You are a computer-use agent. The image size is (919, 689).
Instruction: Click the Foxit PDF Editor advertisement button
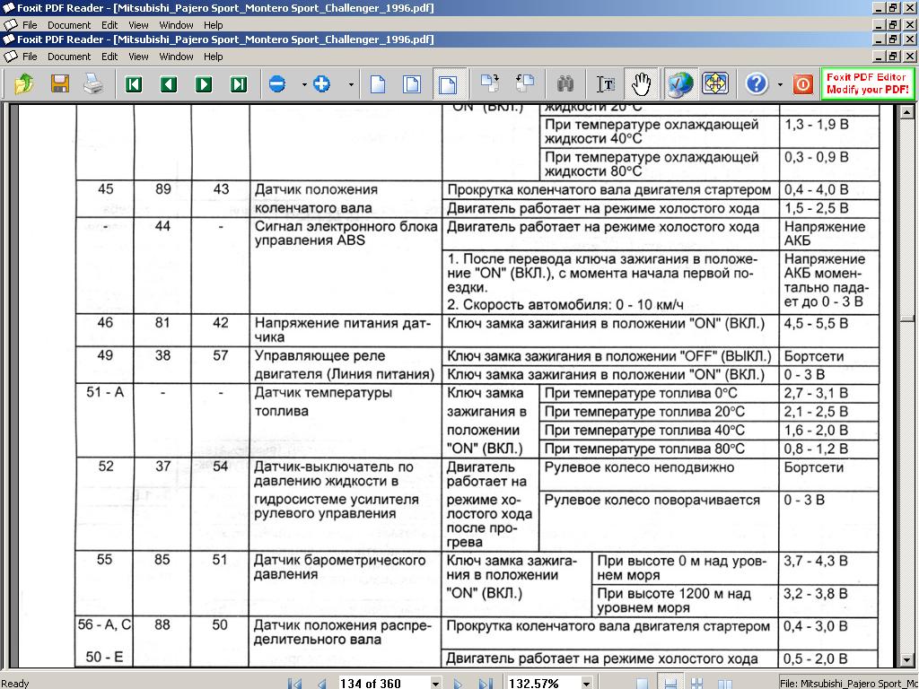click(x=867, y=84)
